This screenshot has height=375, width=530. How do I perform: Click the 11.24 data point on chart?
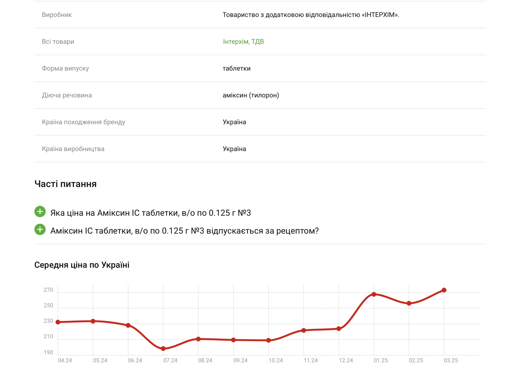304,330
